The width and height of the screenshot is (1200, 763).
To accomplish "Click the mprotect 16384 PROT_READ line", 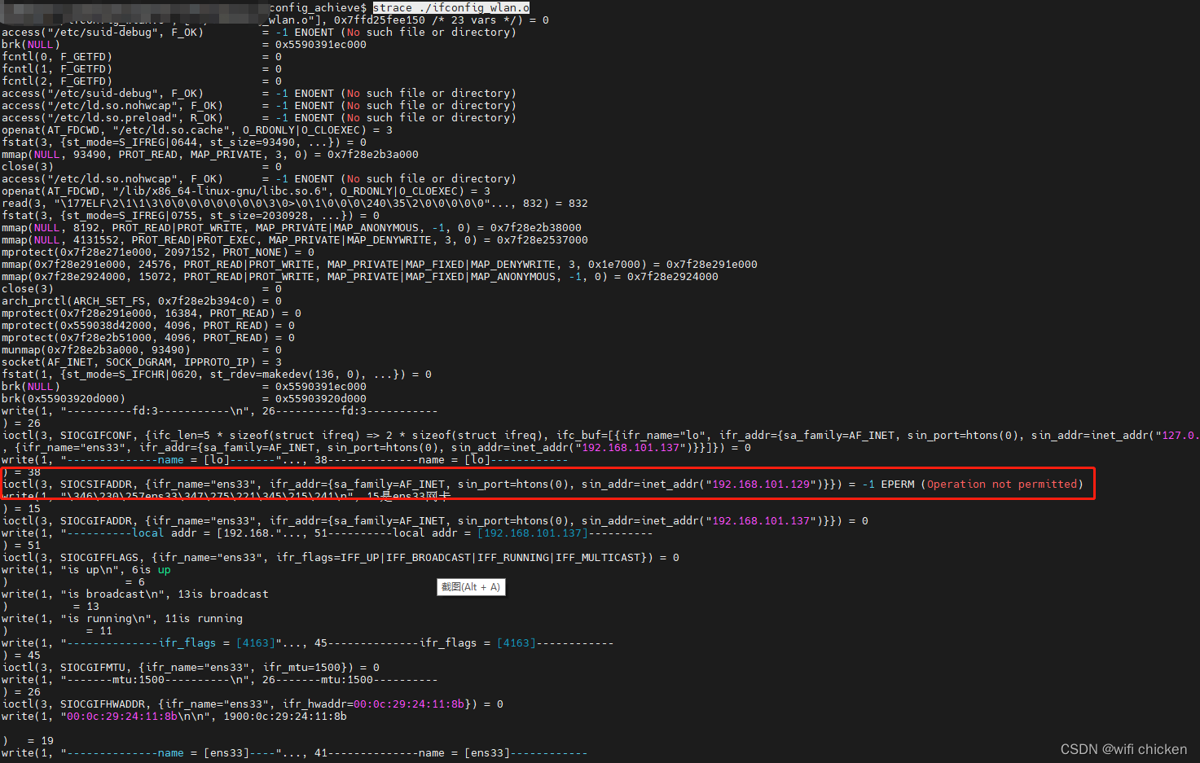I will [152, 314].
